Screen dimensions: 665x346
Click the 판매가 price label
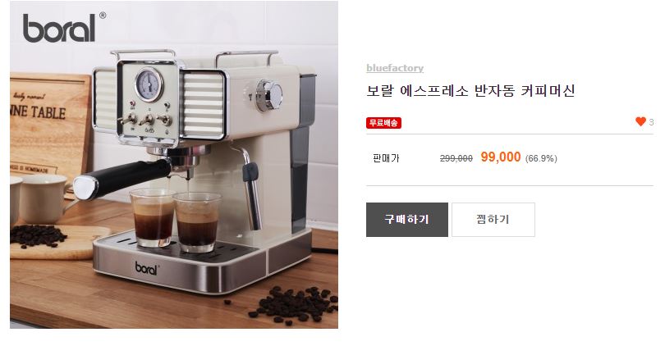[x=386, y=158]
